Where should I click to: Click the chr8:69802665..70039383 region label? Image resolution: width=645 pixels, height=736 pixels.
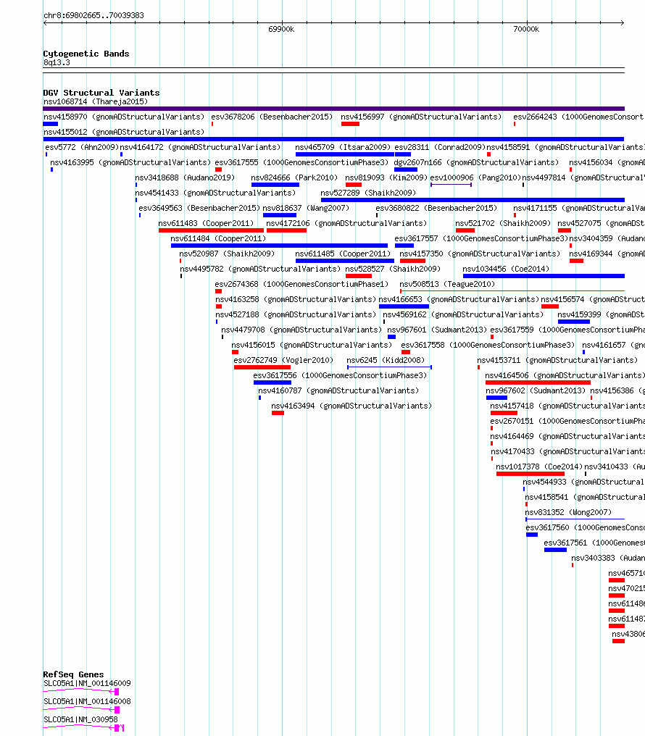click(93, 15)
